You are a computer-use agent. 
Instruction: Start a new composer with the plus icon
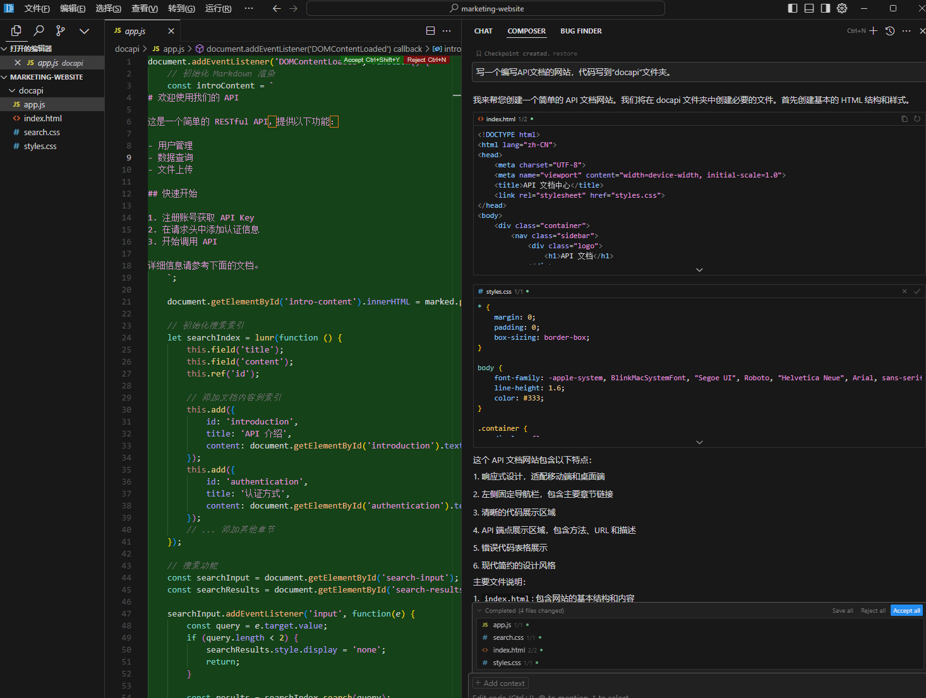pyautogui.click(x=874, y=31)
